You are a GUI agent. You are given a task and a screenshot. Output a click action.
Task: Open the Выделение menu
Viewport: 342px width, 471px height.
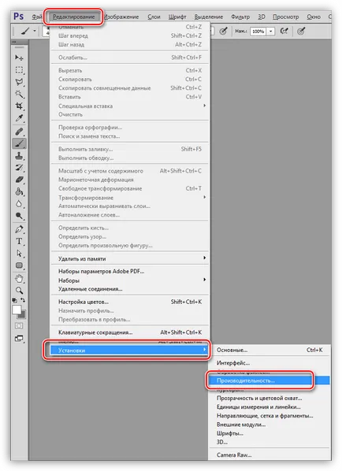pos(209,17)
